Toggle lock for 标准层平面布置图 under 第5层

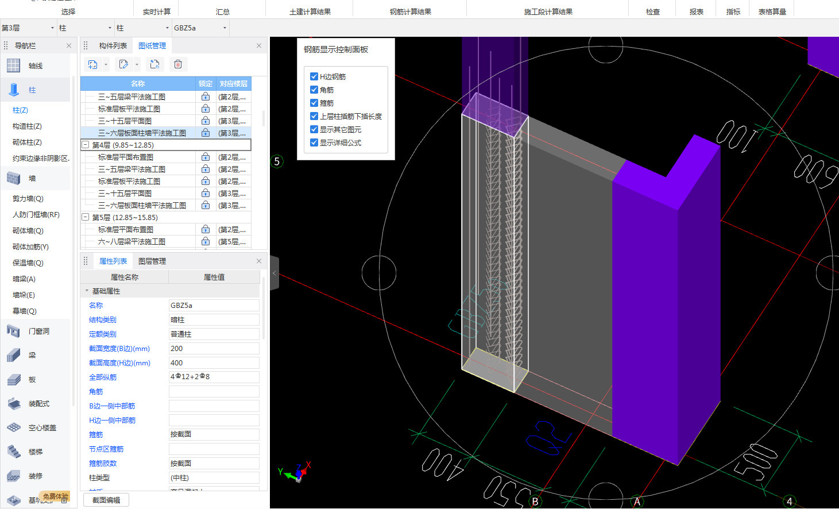(206, 229)
